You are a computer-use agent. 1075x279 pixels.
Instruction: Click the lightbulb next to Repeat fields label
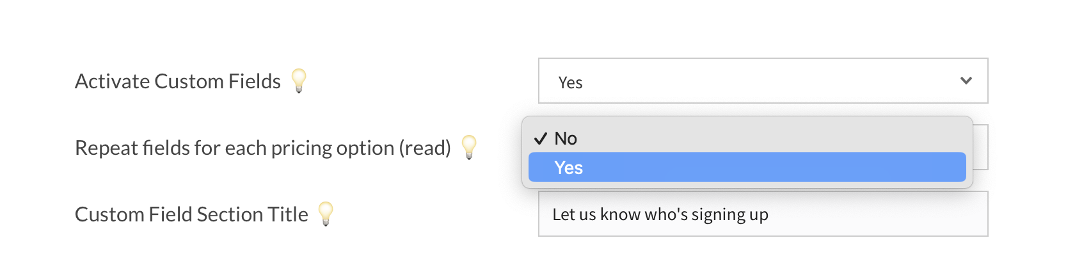469,147
